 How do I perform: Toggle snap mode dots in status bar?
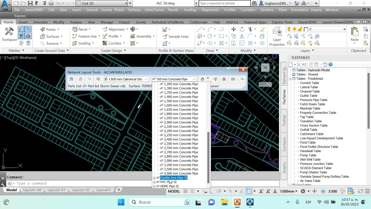click(192, 191)
